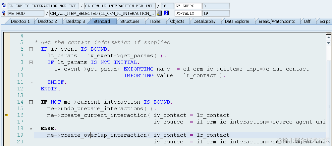Open the navigate-to-source icon next to the method name
The width and height of the screenshot is (332, 146).
pyautogui.click(x=159, y=13)
